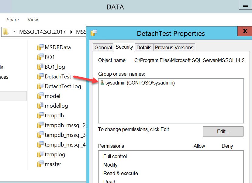Select the DetachTest database file icon
The height and width of the screenshot is (183, 252).
point(40,77)
